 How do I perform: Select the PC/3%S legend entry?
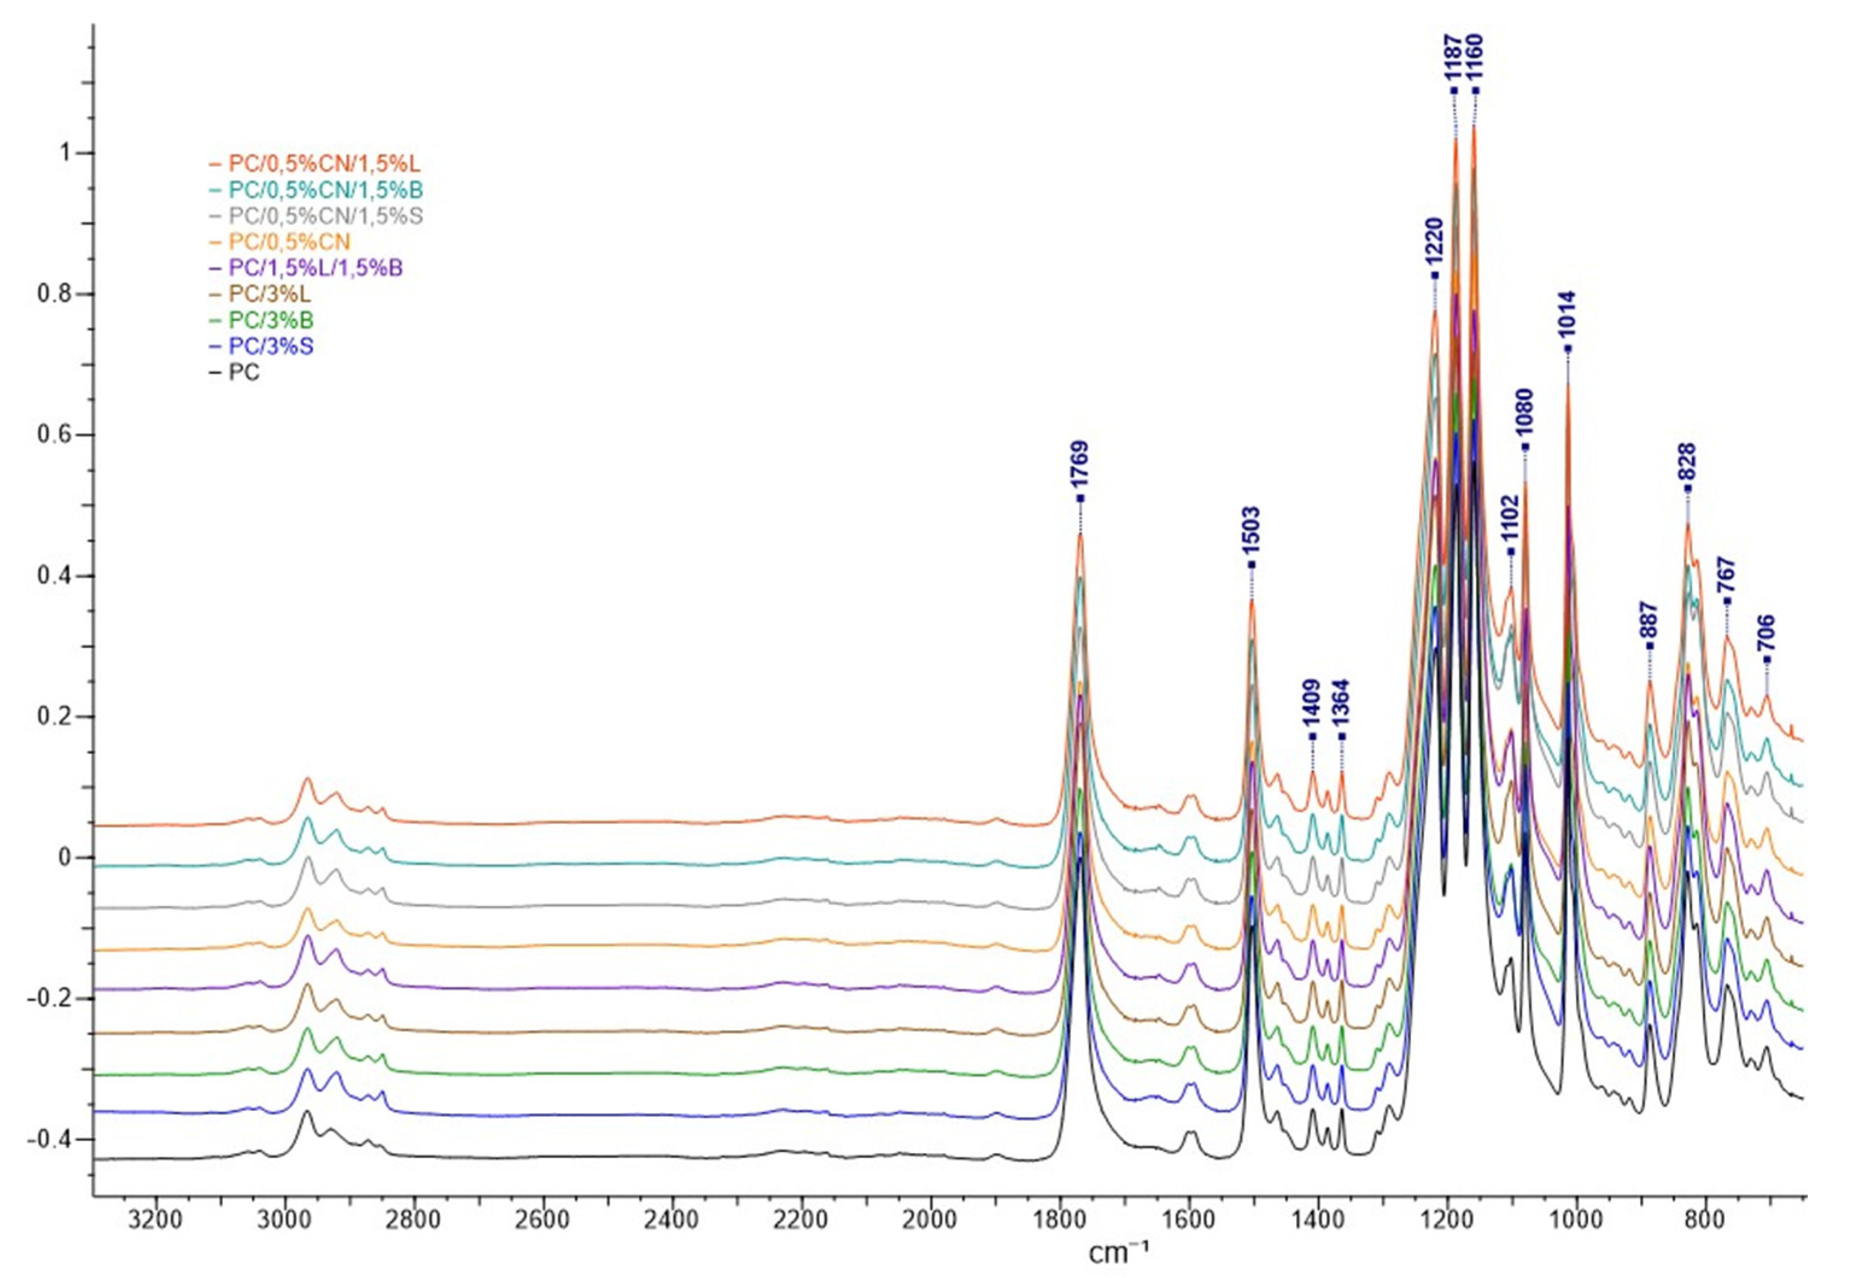coord(271,346)
